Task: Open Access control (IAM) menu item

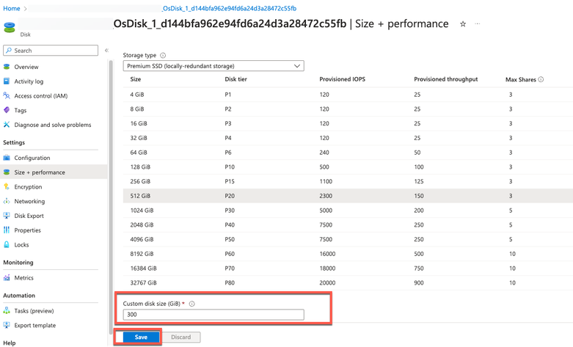Action: tap(41, 95)
